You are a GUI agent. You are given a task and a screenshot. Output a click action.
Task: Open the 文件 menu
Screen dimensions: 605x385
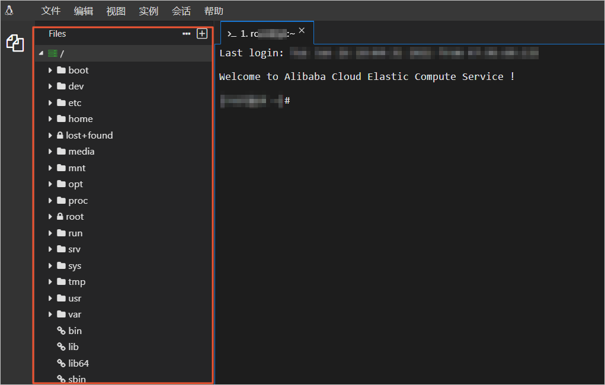[51, 11]
